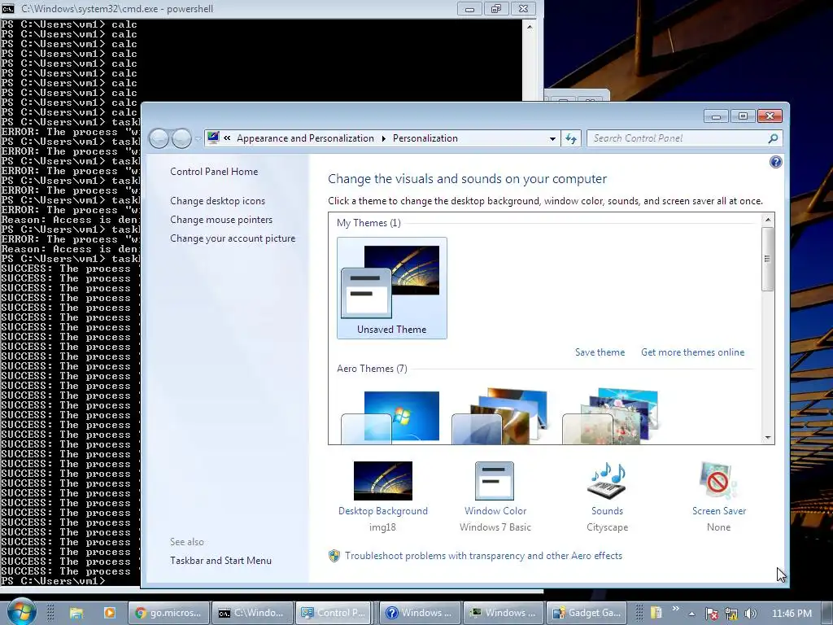
Task: Minimize the Personalization window
Action: [x=716, y=116]
